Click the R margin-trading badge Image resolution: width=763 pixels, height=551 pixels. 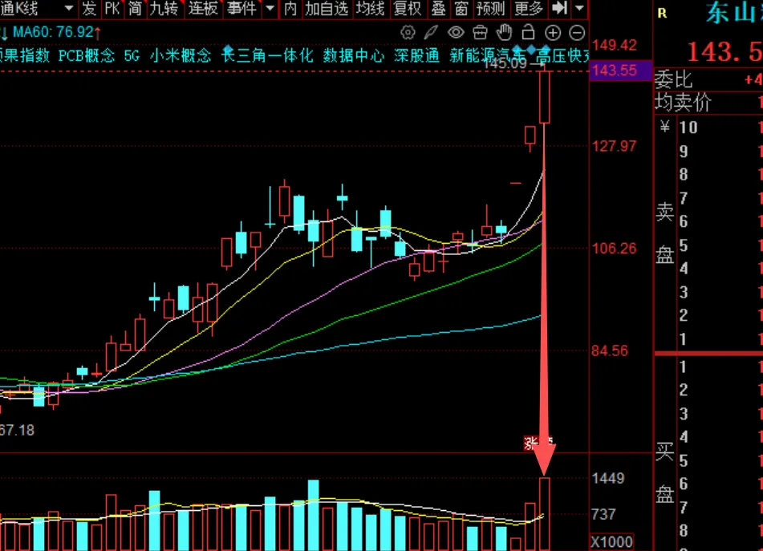pyautogui.click(x=662, y=14)
